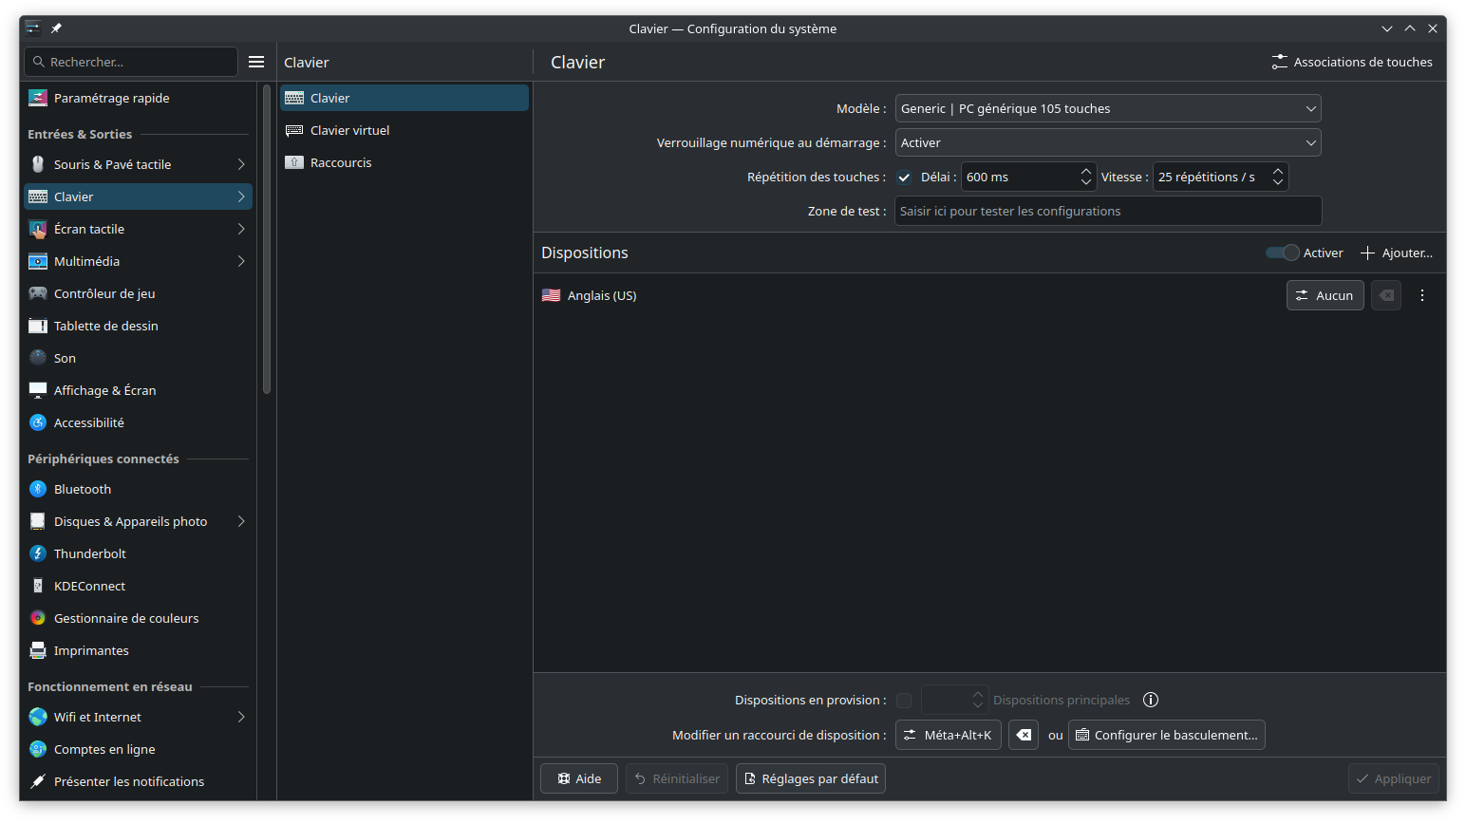Click the Tablette de dessin icon
The width and height of the screenshot is (1466, 824).
tap(38, 326)
